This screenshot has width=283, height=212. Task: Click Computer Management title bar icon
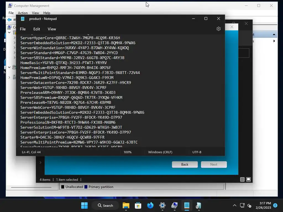[10, 6]
